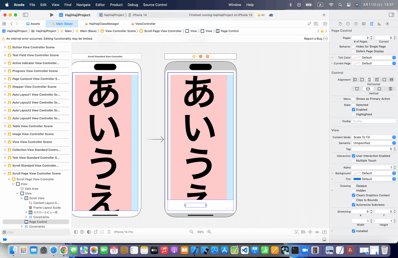Show the History inspector
Viewport: 398px width, 258px height.
348,24
